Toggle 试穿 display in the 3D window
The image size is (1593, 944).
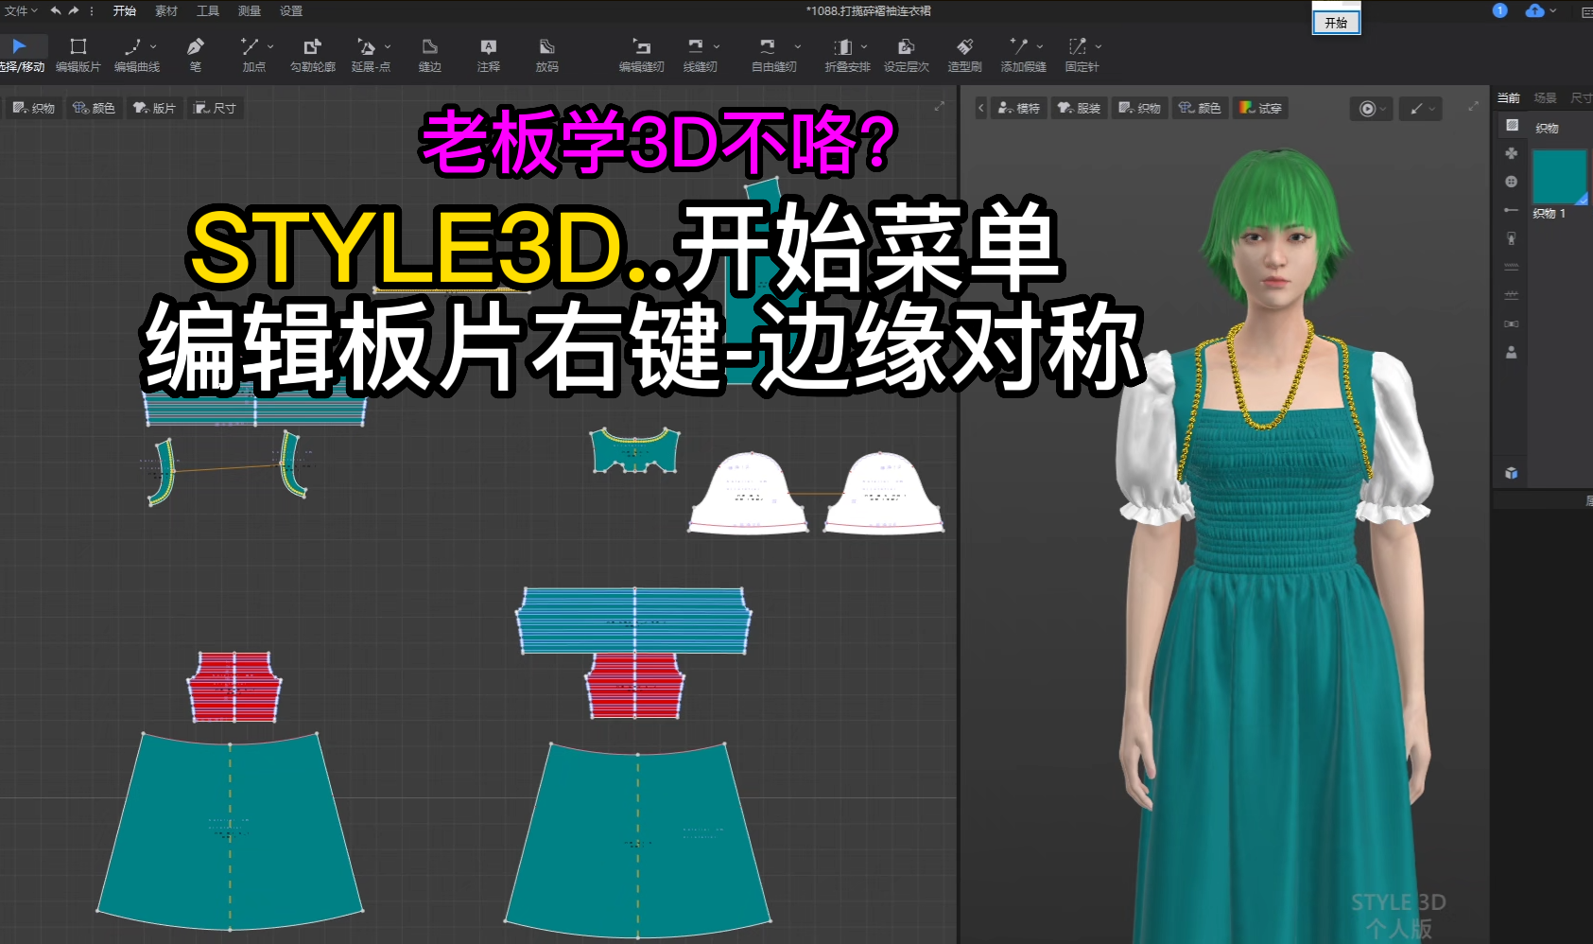coord(1261,108)
